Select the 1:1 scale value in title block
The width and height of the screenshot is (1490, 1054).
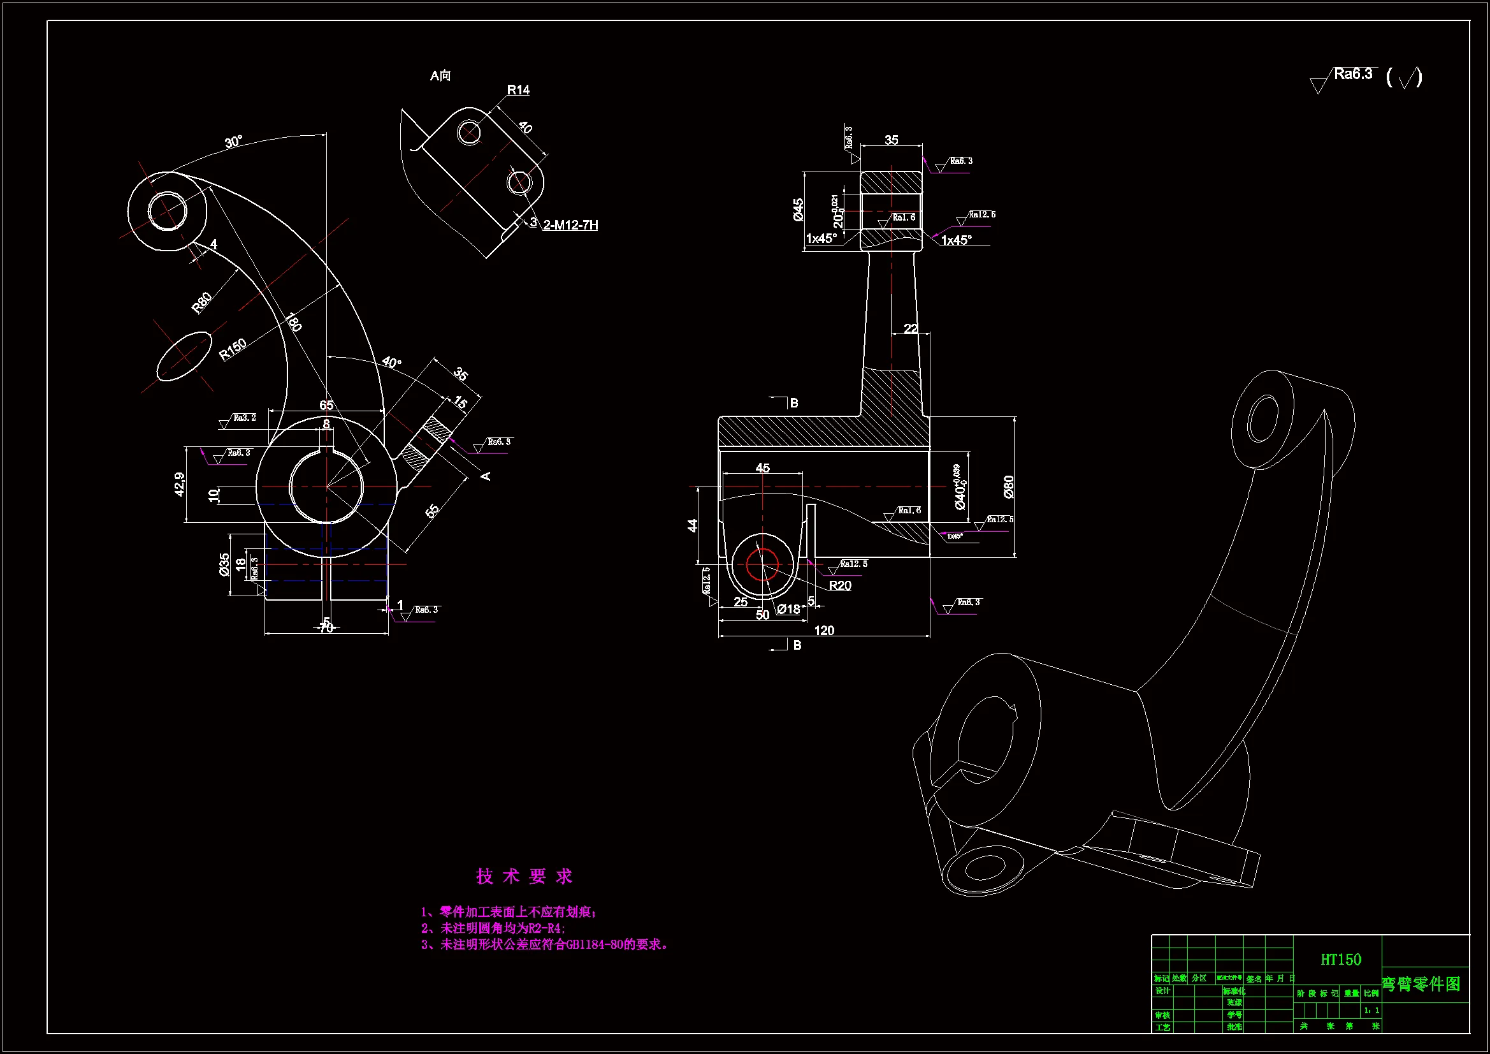coord(1371,1011)
